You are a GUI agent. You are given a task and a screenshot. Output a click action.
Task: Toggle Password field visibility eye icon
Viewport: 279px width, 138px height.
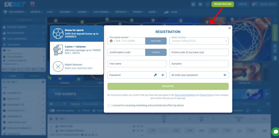point(163,75)
